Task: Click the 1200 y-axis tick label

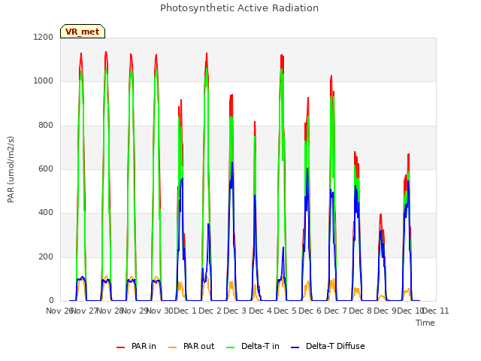Action: click(44, 37)
